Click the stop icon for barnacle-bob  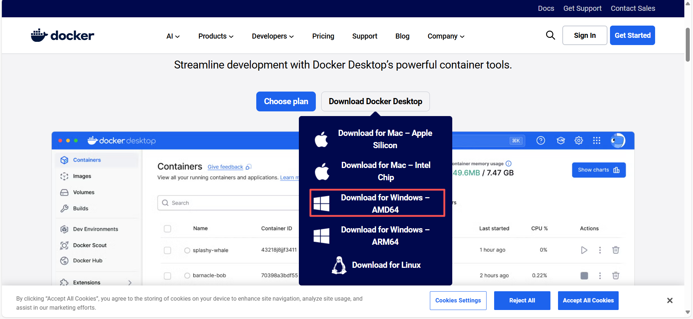coord(584,276)
